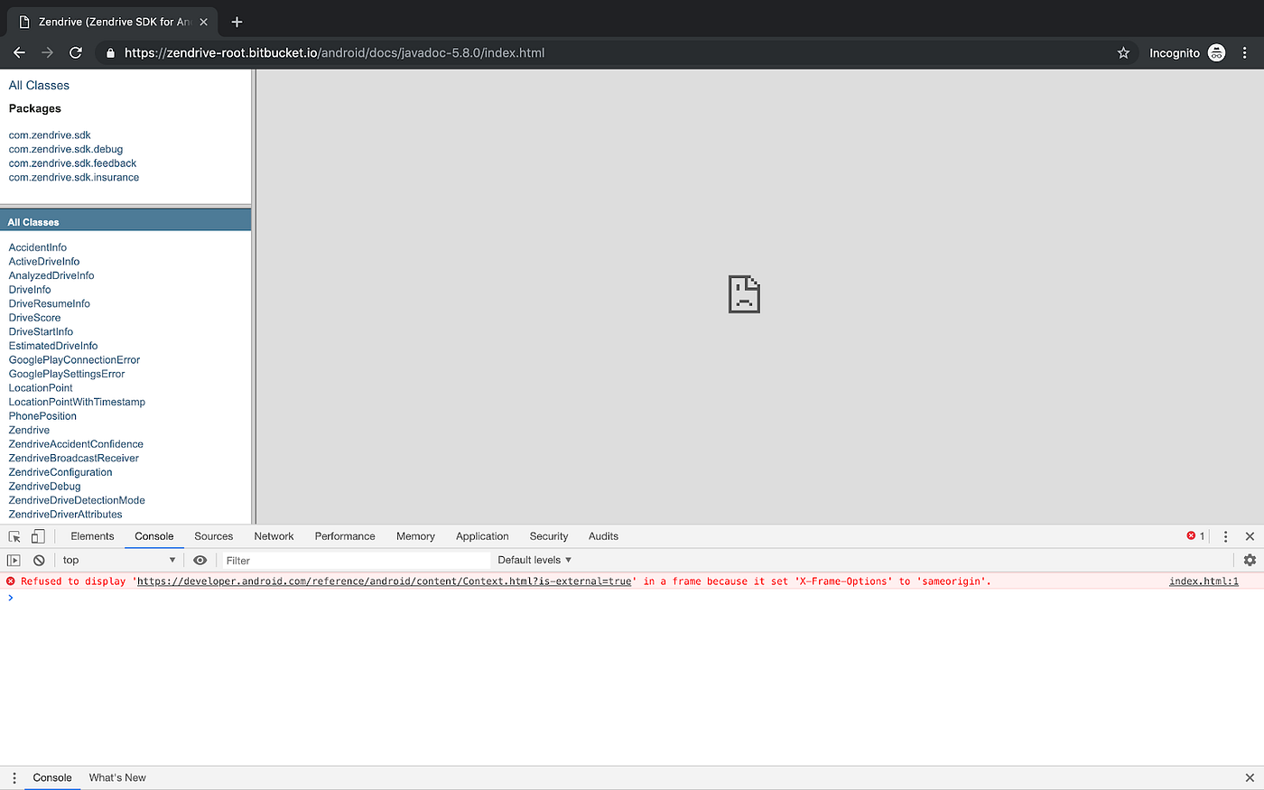Screen dimensions: 1264x790
Task: Go back with the browser back arrow
Action: coord(19,52)
